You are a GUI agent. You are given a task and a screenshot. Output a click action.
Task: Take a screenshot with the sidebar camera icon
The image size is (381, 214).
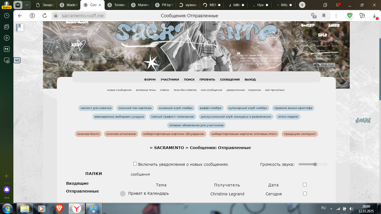pyautogui.click(x=7, y=60)
